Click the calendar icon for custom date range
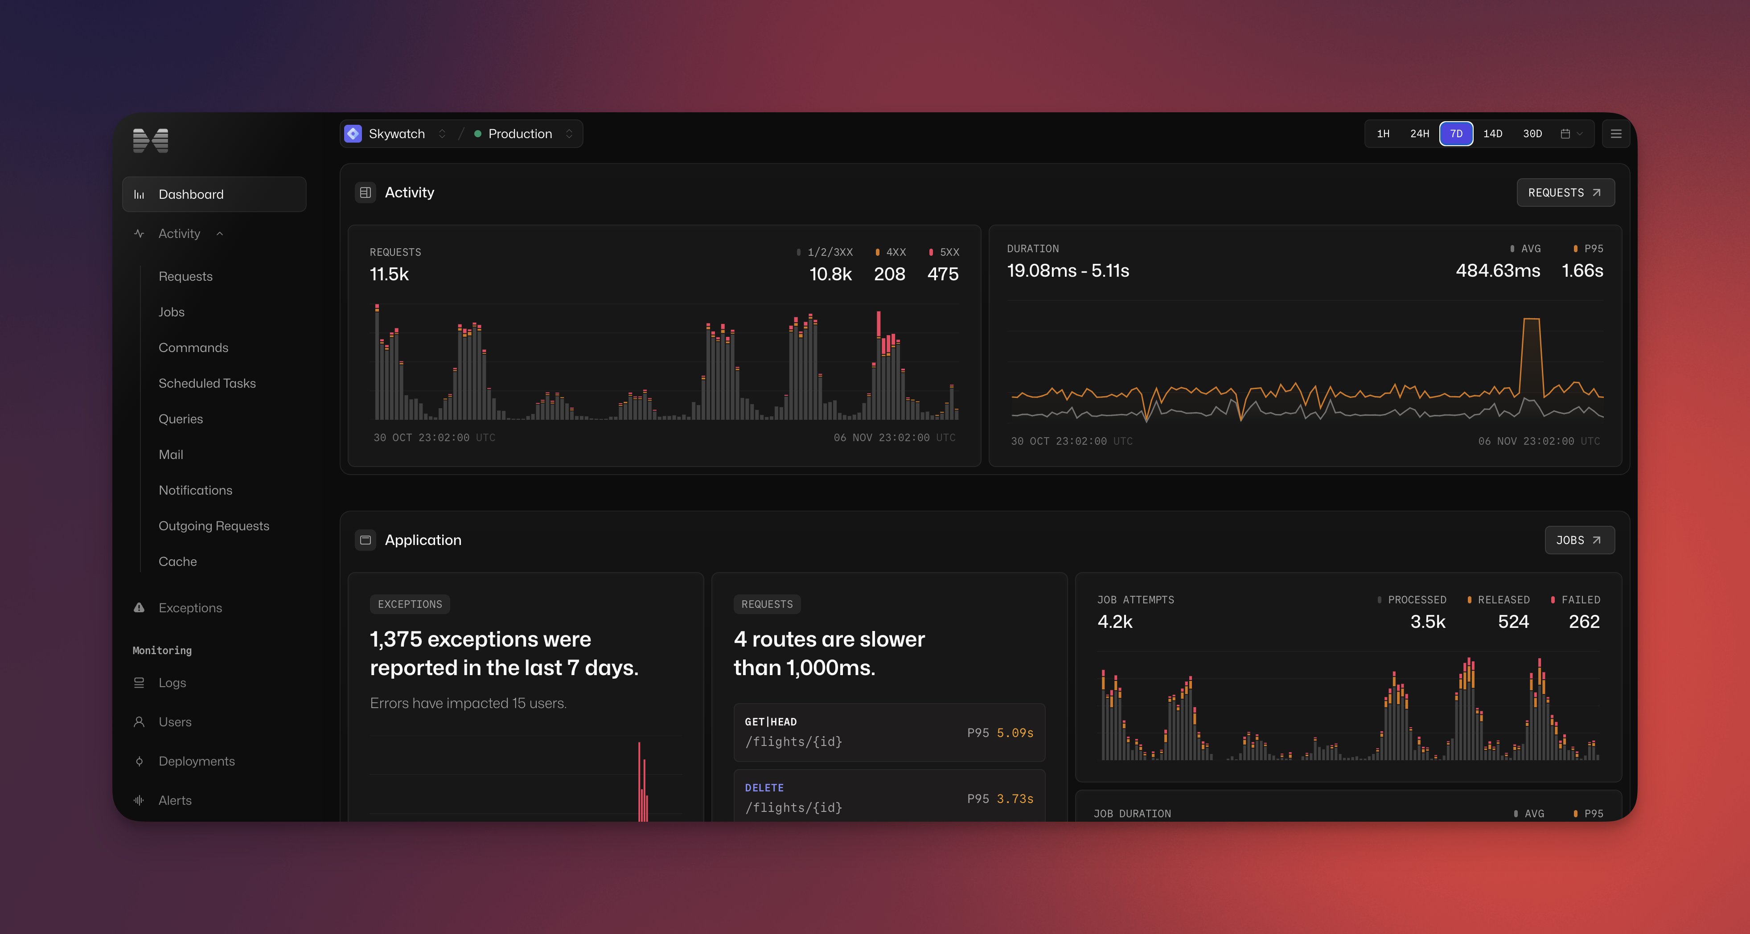Image resolution: width=1750 pixels, height=934 pixels. coord(1565,134)
